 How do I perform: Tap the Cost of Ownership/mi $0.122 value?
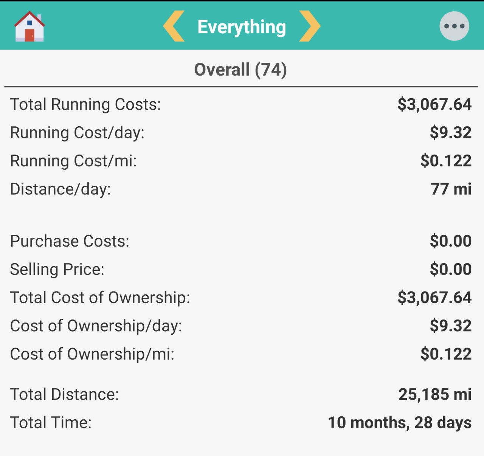(446, 354)
